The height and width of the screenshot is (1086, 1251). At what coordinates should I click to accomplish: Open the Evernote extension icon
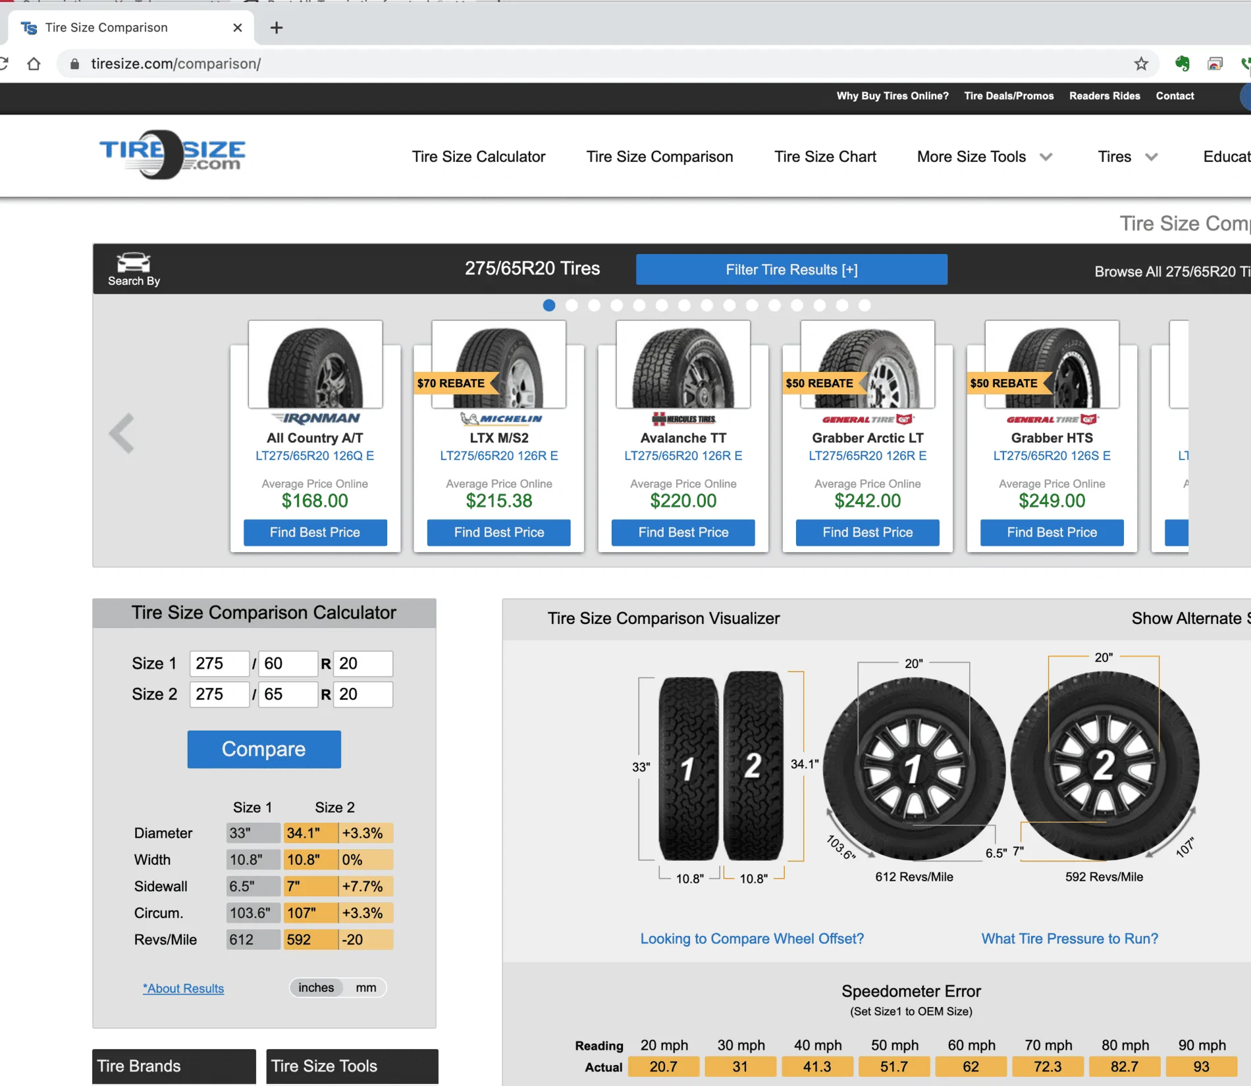1183,64
